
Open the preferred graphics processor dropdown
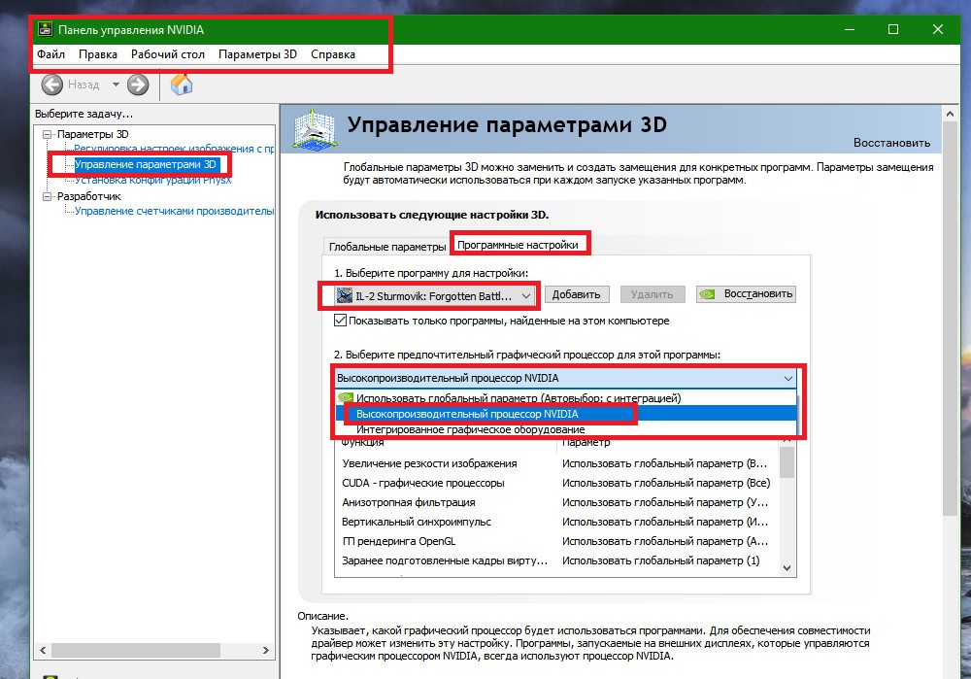pyautogui.click(x=565, y=378)
